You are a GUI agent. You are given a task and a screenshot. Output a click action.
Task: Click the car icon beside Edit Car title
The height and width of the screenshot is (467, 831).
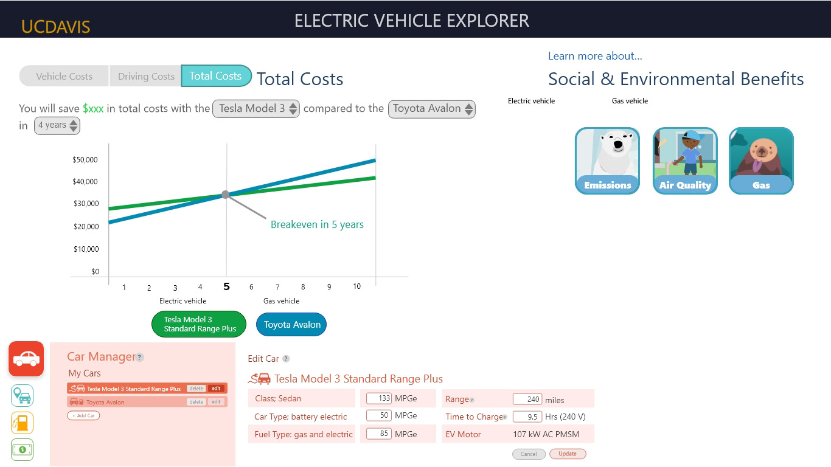[260, 379]
